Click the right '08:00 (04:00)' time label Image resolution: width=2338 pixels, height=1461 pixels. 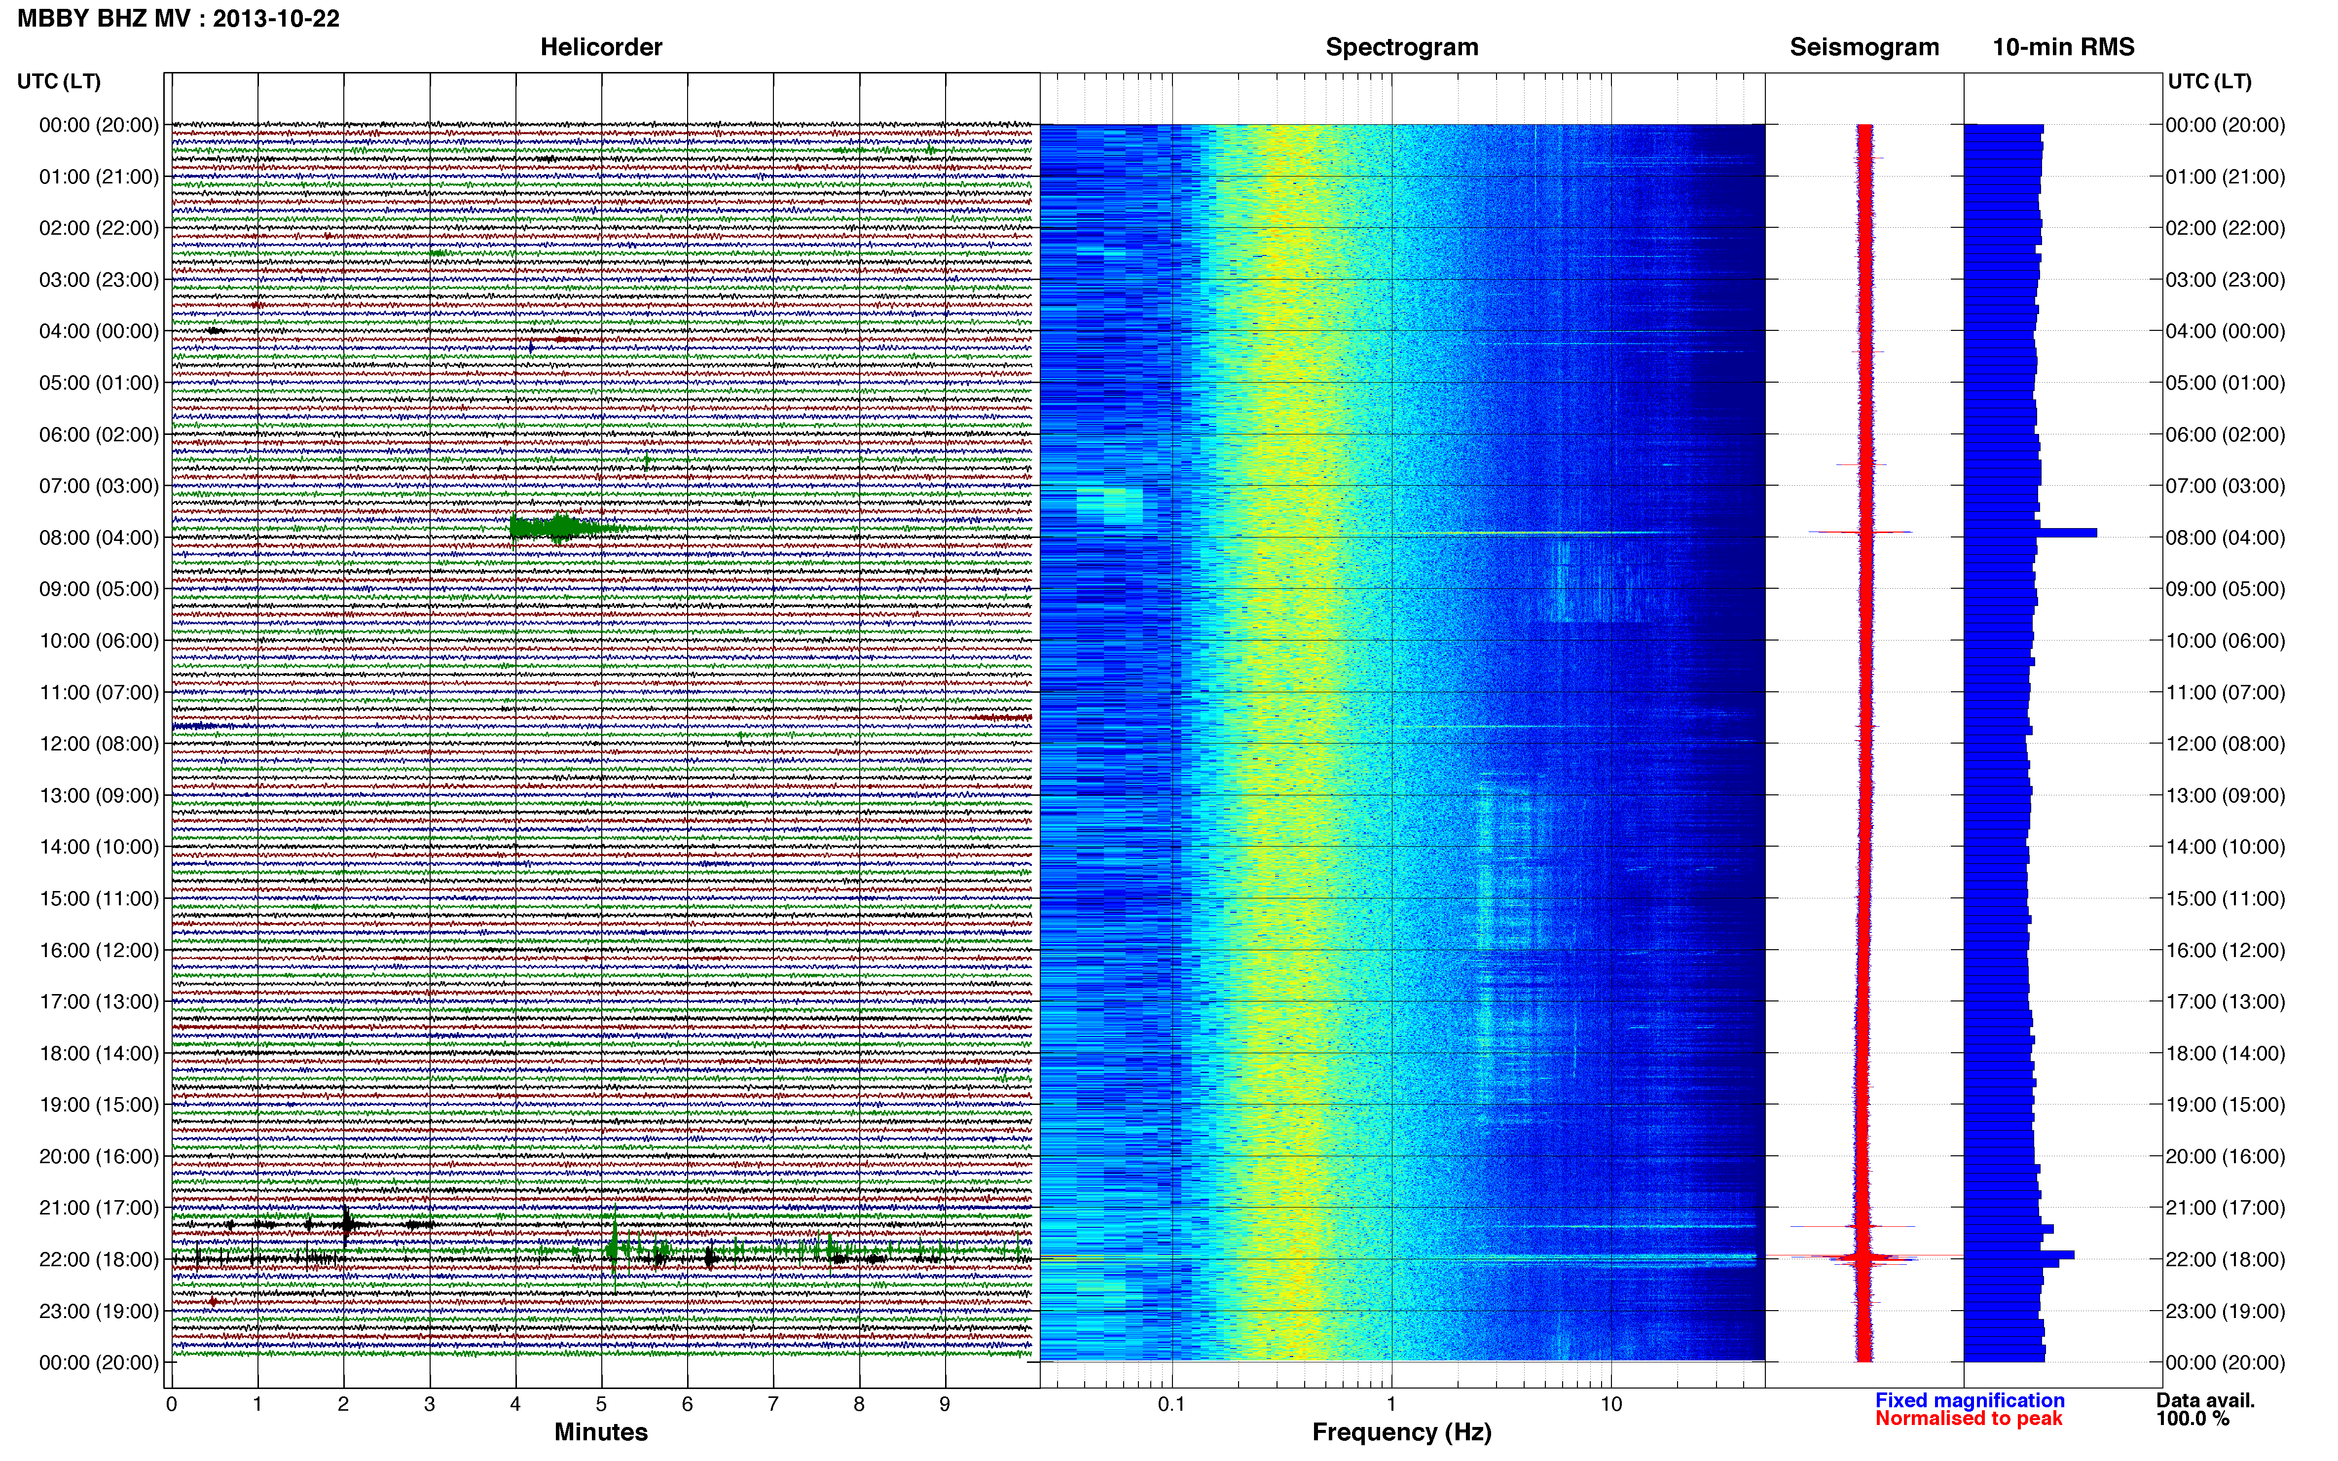(2225, 537)
